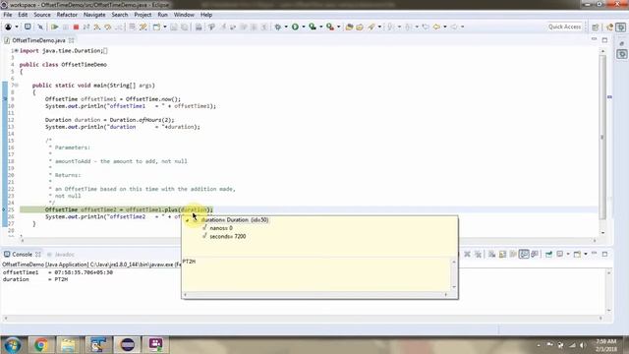Open File Explorer from the taskbar
Screen dimensions: 629x354
(x=68, y=345)
